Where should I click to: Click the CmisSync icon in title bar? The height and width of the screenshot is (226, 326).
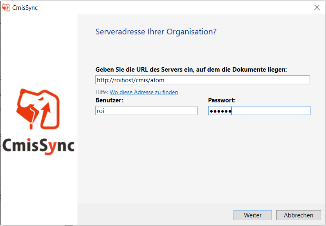point(6,7)
